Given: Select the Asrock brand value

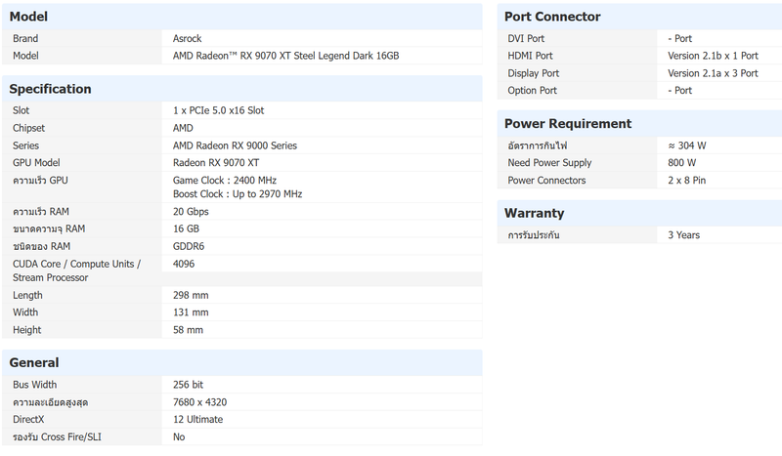Looking at the screenshot, I should (x=188, y=39).
